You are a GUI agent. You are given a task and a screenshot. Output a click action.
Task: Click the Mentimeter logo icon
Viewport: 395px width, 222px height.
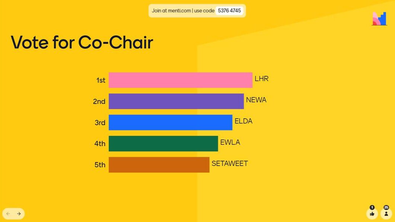coord(379,19)
